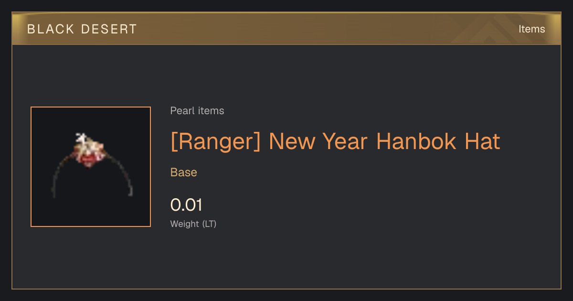
Task: Open the Items section link
Action: pos(531,29)
